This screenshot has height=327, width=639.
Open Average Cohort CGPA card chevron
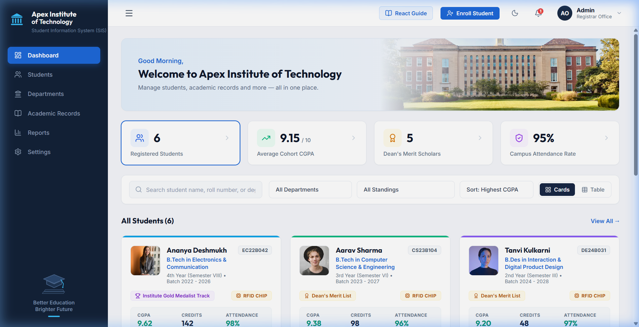click(x=354, y=138)
